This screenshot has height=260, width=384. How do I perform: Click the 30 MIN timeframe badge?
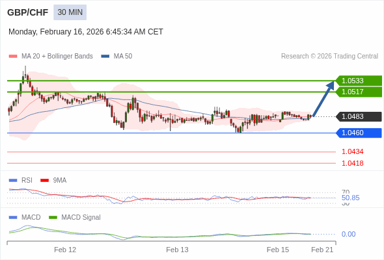[x=70, y=12]
